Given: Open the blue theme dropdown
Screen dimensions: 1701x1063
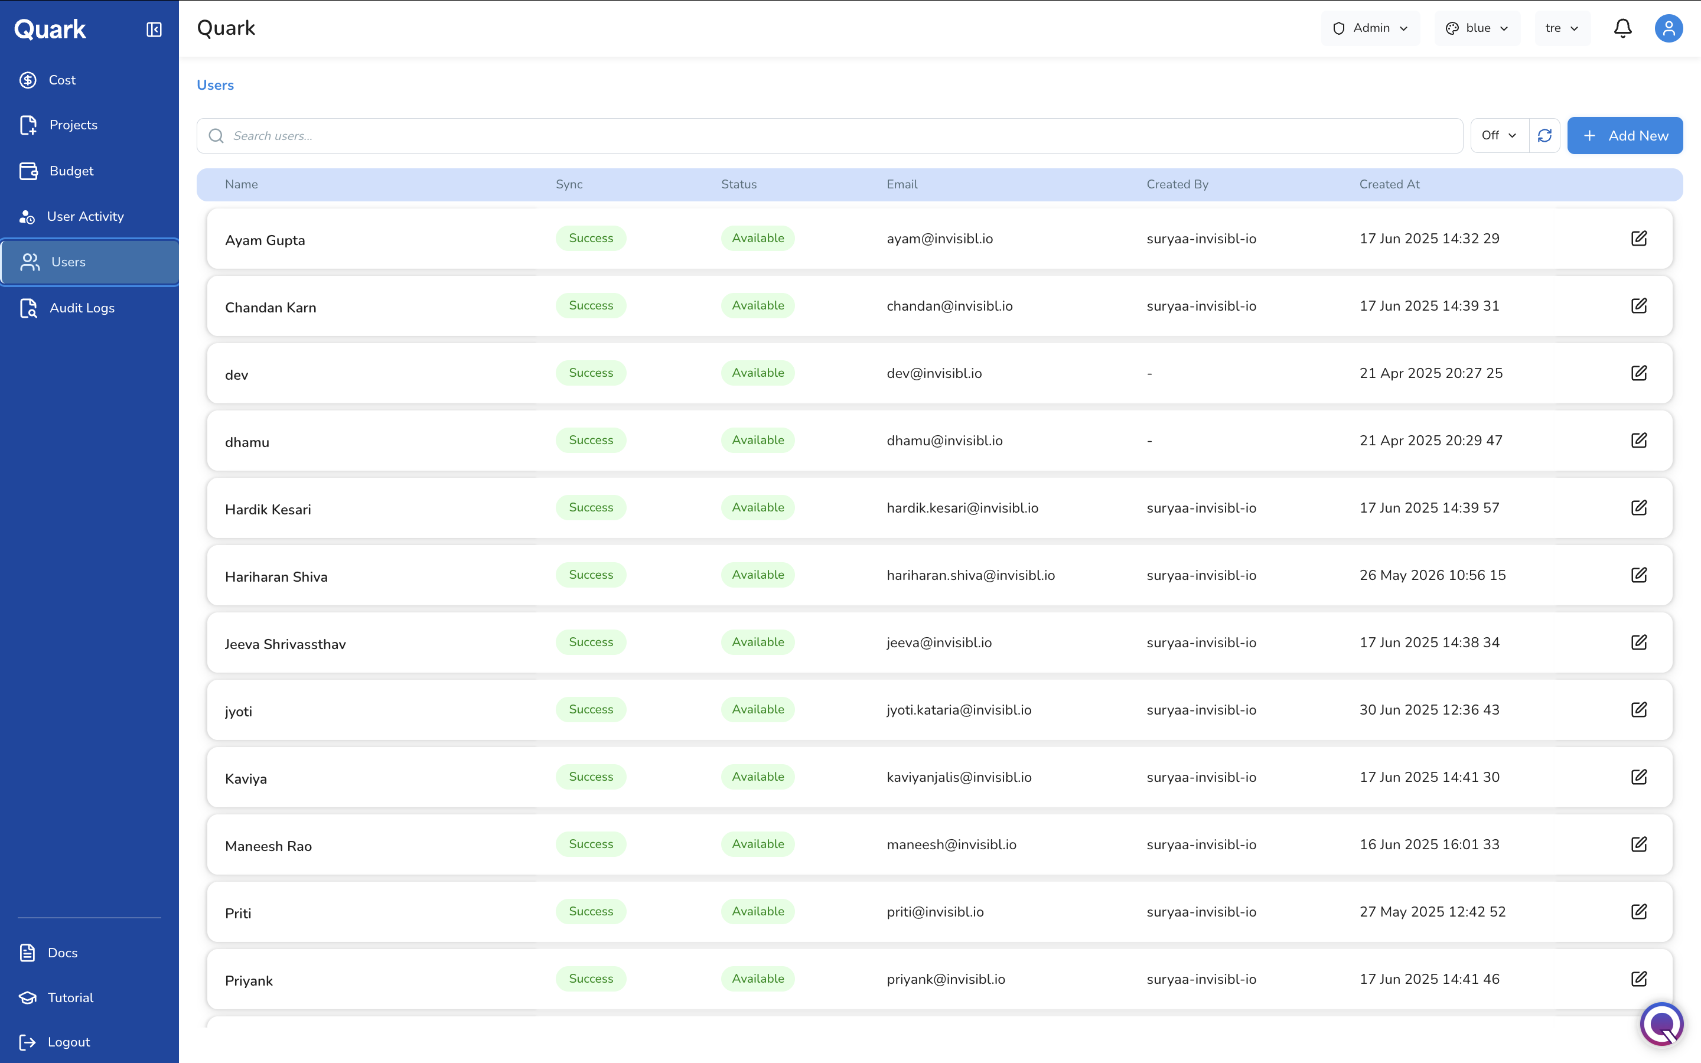Looking at the screenshot, I should [1477, 28].
